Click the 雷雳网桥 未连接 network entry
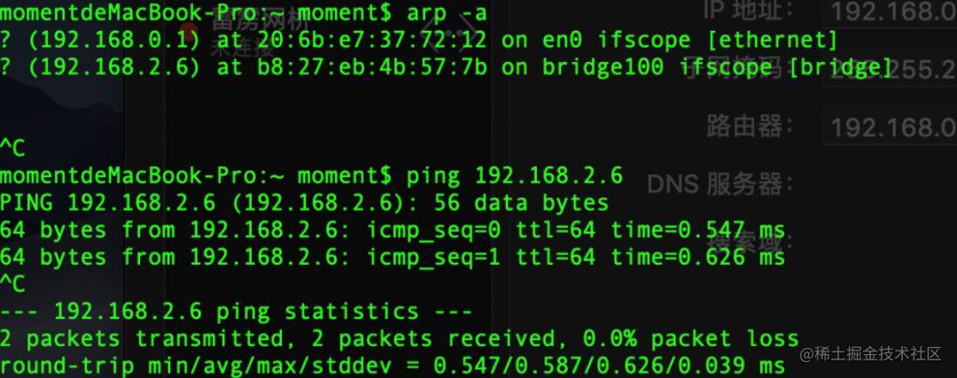 tap(258, 35)
